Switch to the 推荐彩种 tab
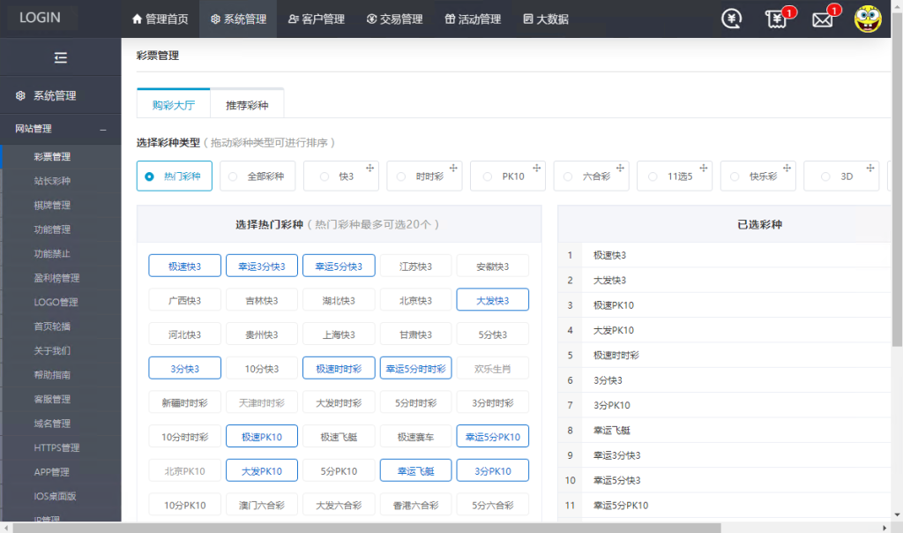The height and width of the screenshot is (533, 903). (x=246, y=102)
